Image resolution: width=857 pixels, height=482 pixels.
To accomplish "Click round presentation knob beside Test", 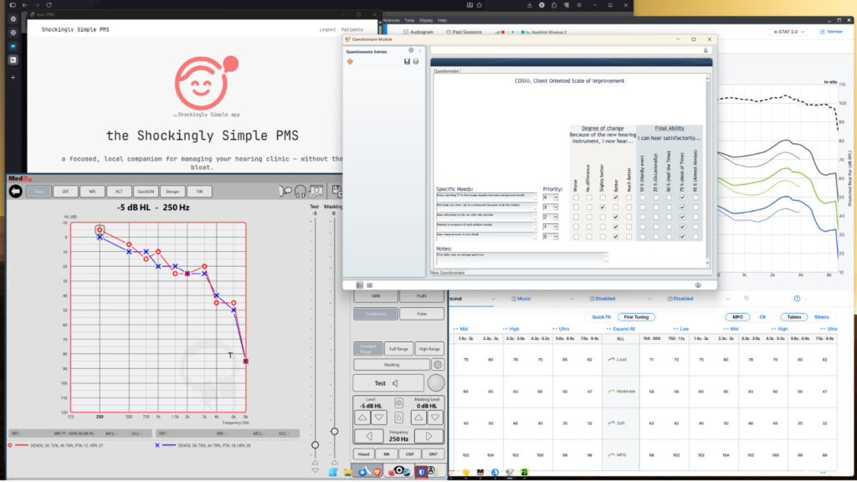I will click(x=435, y=383).
